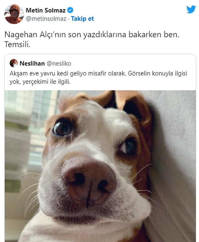Click the quoted tweet text about yavru kedi

click(98, 77)
